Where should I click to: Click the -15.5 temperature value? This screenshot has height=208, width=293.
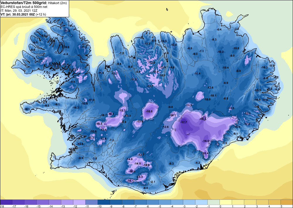[x=231, y=108]
